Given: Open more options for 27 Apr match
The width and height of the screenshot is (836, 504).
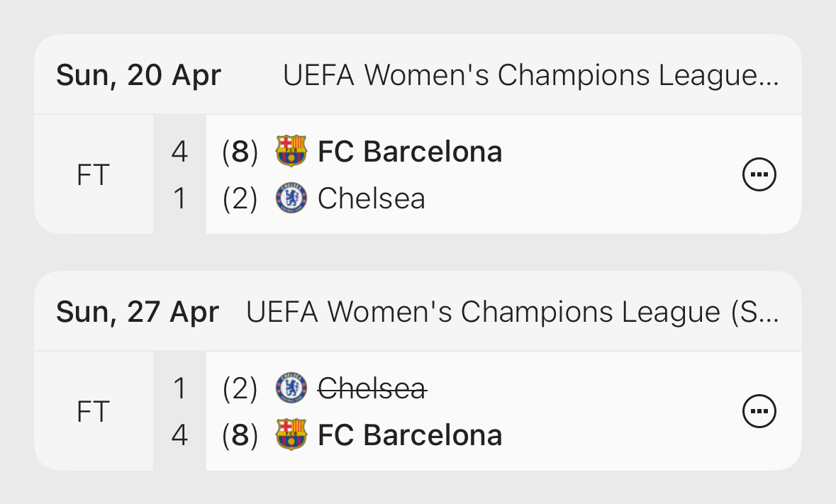Looking at the screenshot, I should tap(759, 411).
